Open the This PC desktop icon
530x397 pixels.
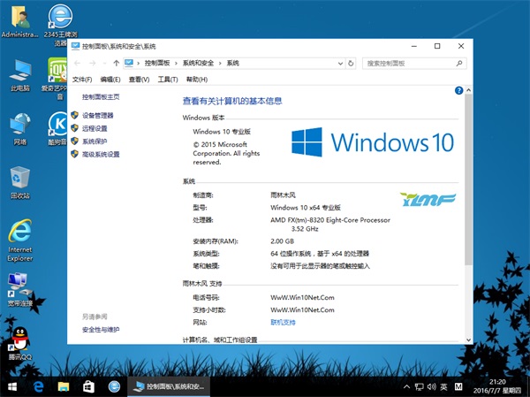pos(20,75)
